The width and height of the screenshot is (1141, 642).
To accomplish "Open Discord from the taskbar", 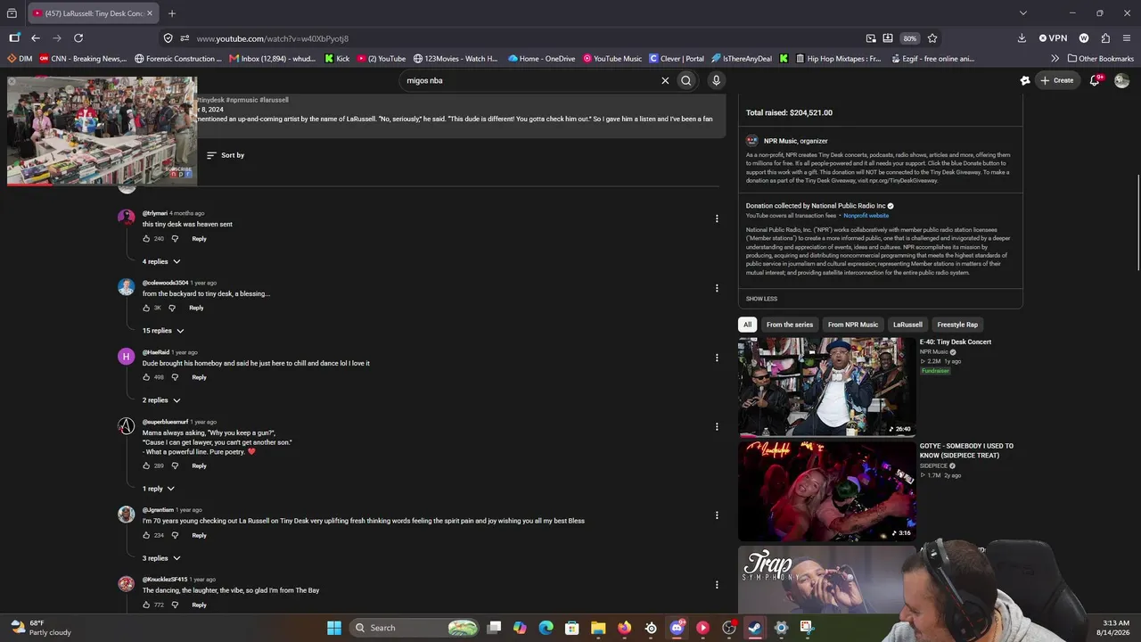I will (677, 628).
